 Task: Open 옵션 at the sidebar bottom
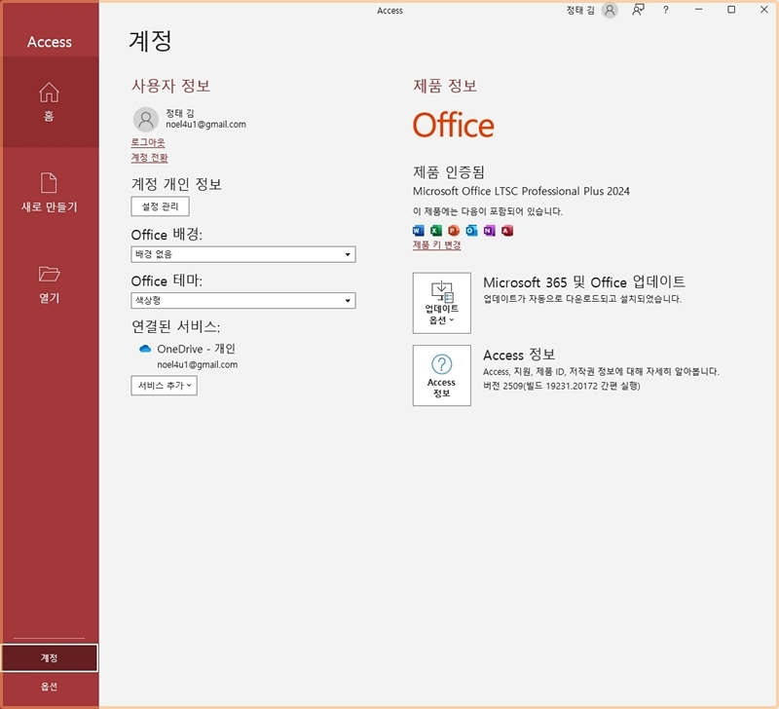[49, 687]
